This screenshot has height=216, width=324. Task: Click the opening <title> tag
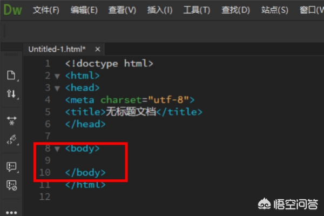[85, 112]
